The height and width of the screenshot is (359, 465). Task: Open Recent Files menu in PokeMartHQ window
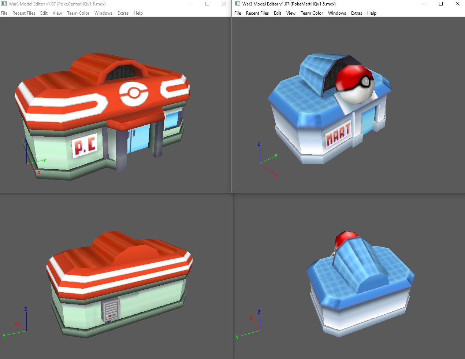click(x=257, y=13)
